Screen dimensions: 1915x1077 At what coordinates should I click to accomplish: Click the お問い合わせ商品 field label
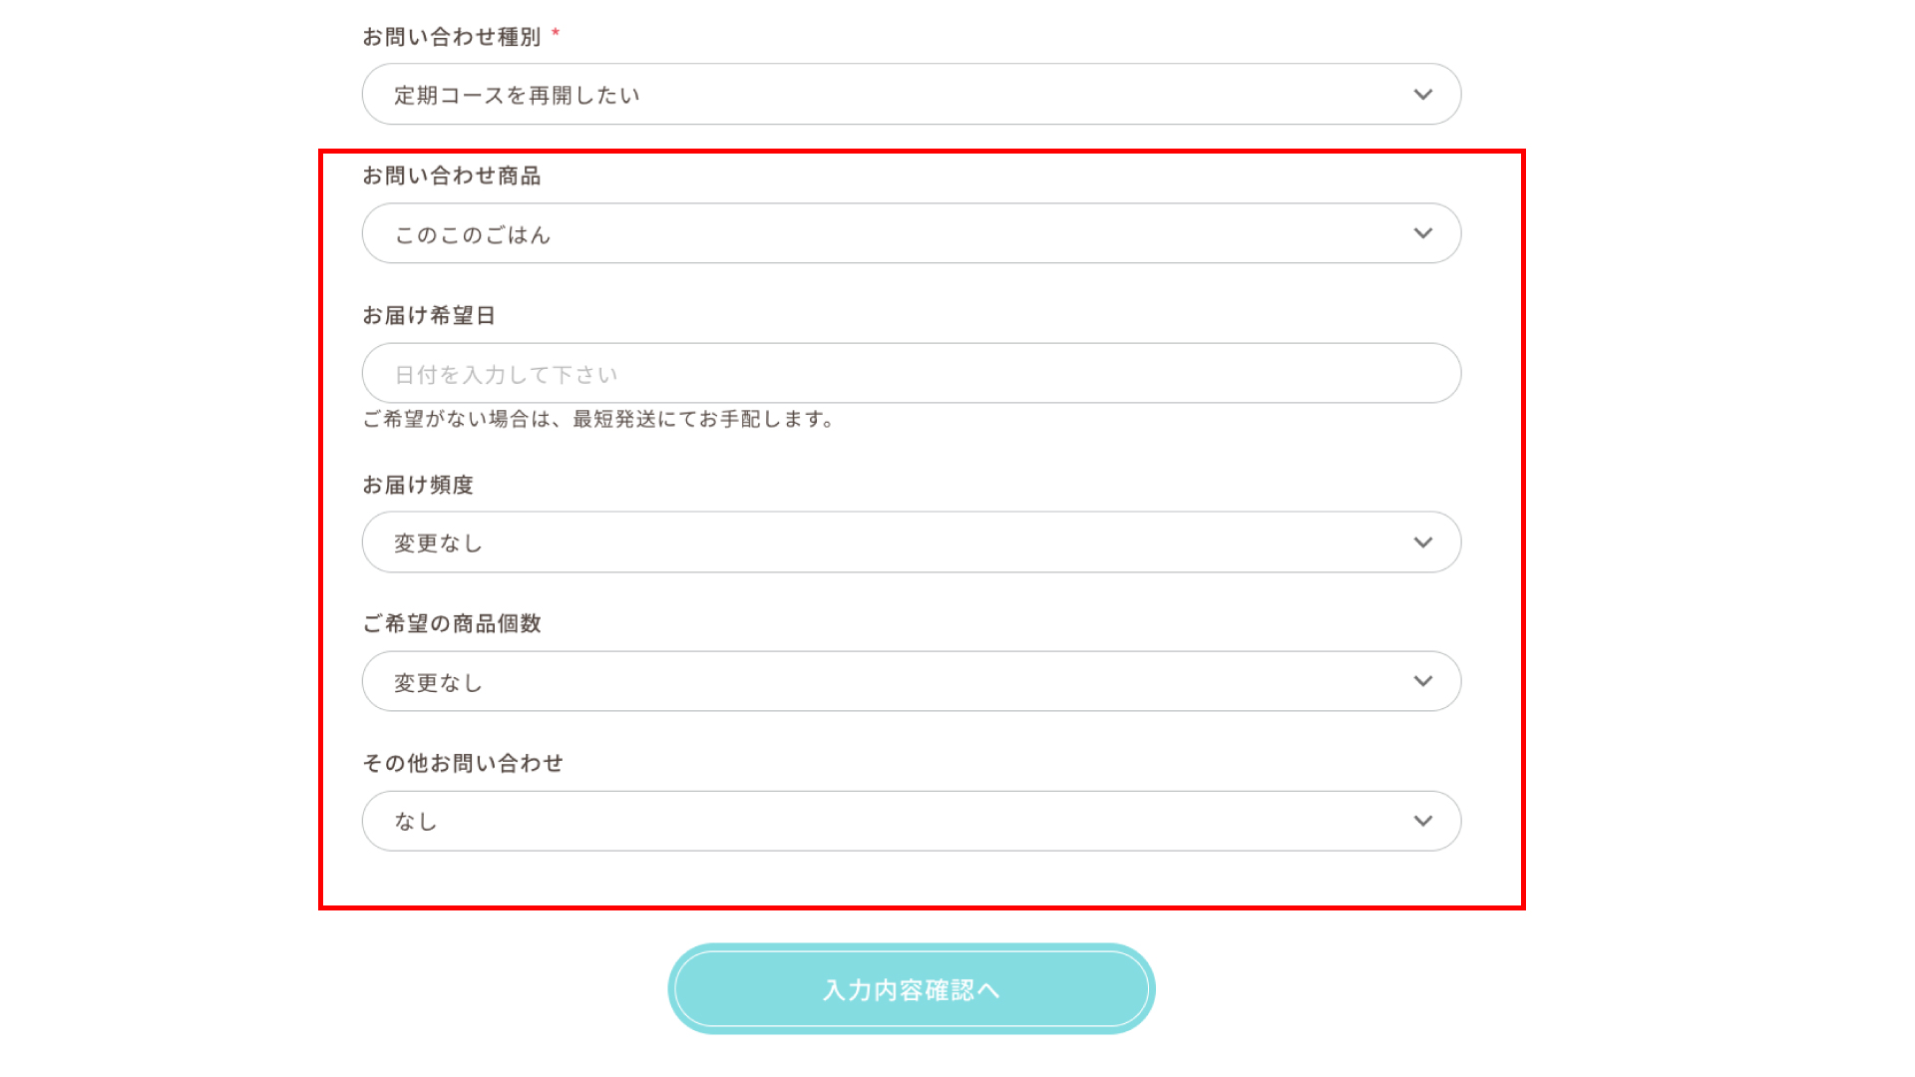pyautogui.click(x=452, y=176)
